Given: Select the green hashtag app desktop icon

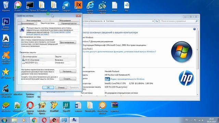Looking at the screenshot, I should (66, 107).
